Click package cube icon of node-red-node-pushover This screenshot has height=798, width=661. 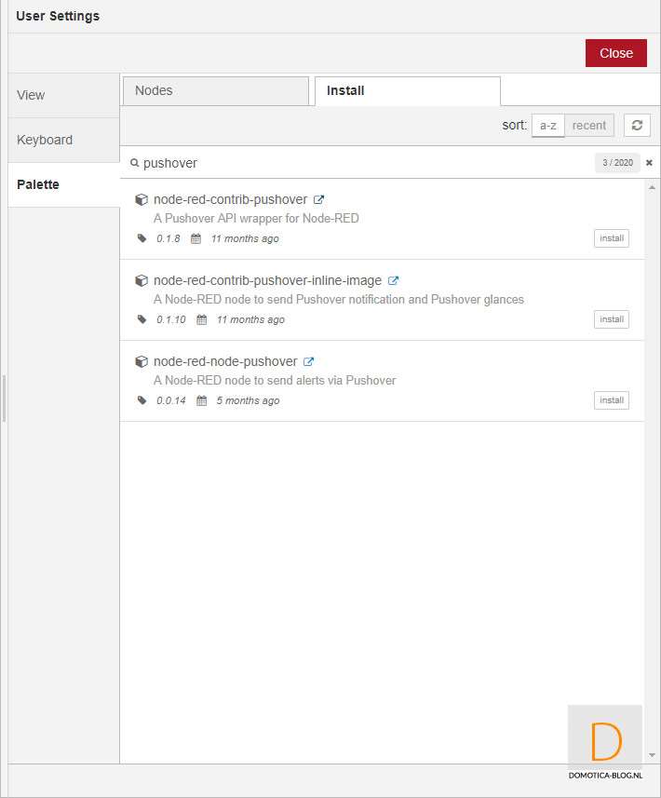pyautogui.click(x=142, y=361)
